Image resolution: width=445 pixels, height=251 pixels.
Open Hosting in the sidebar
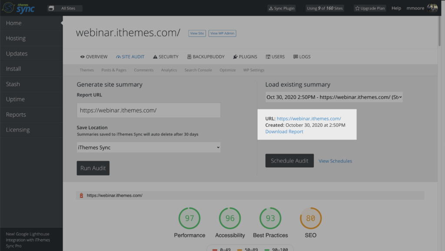coord(31,38)
